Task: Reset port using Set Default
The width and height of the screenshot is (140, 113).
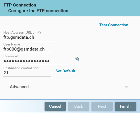Action: coord(65,71)
